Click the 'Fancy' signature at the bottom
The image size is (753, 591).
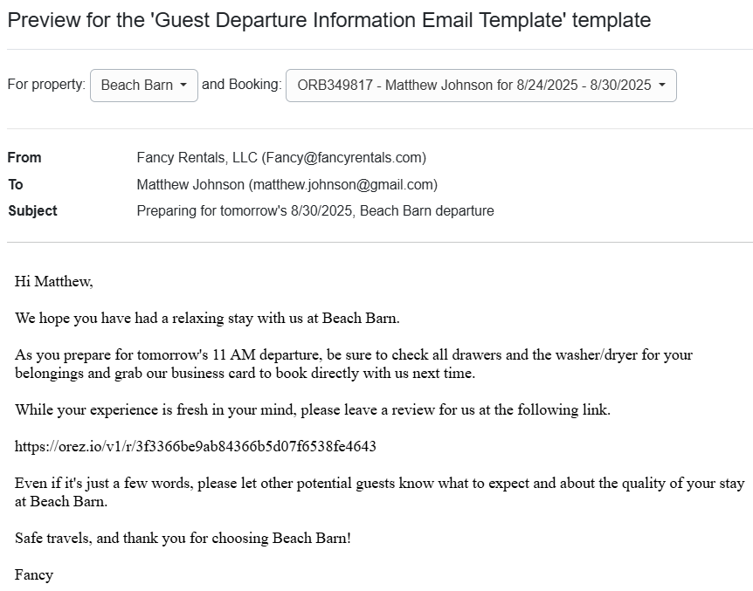tap(34, 575)
